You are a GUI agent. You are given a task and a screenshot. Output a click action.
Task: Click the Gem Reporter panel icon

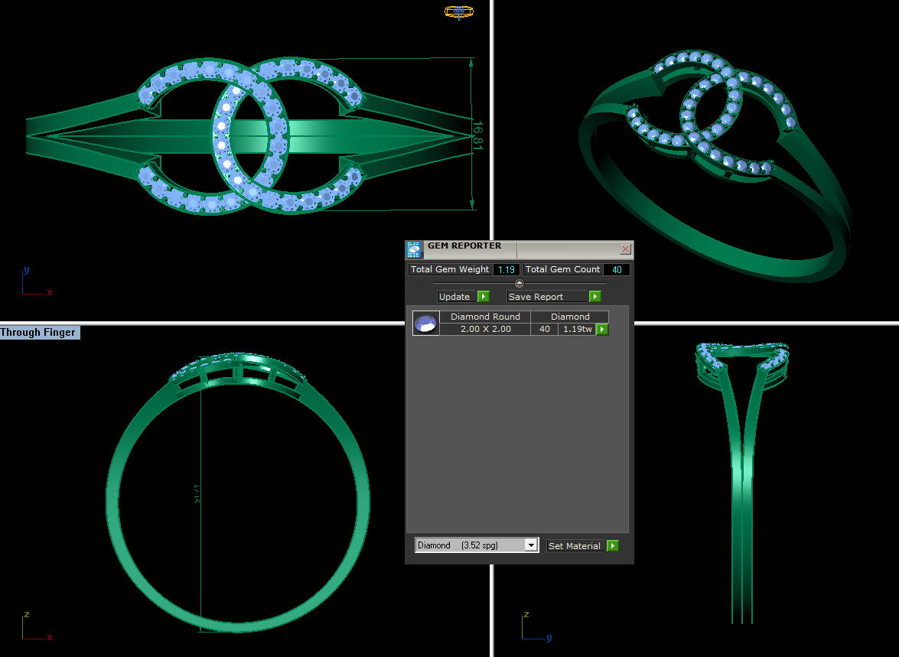click(414, 249)
